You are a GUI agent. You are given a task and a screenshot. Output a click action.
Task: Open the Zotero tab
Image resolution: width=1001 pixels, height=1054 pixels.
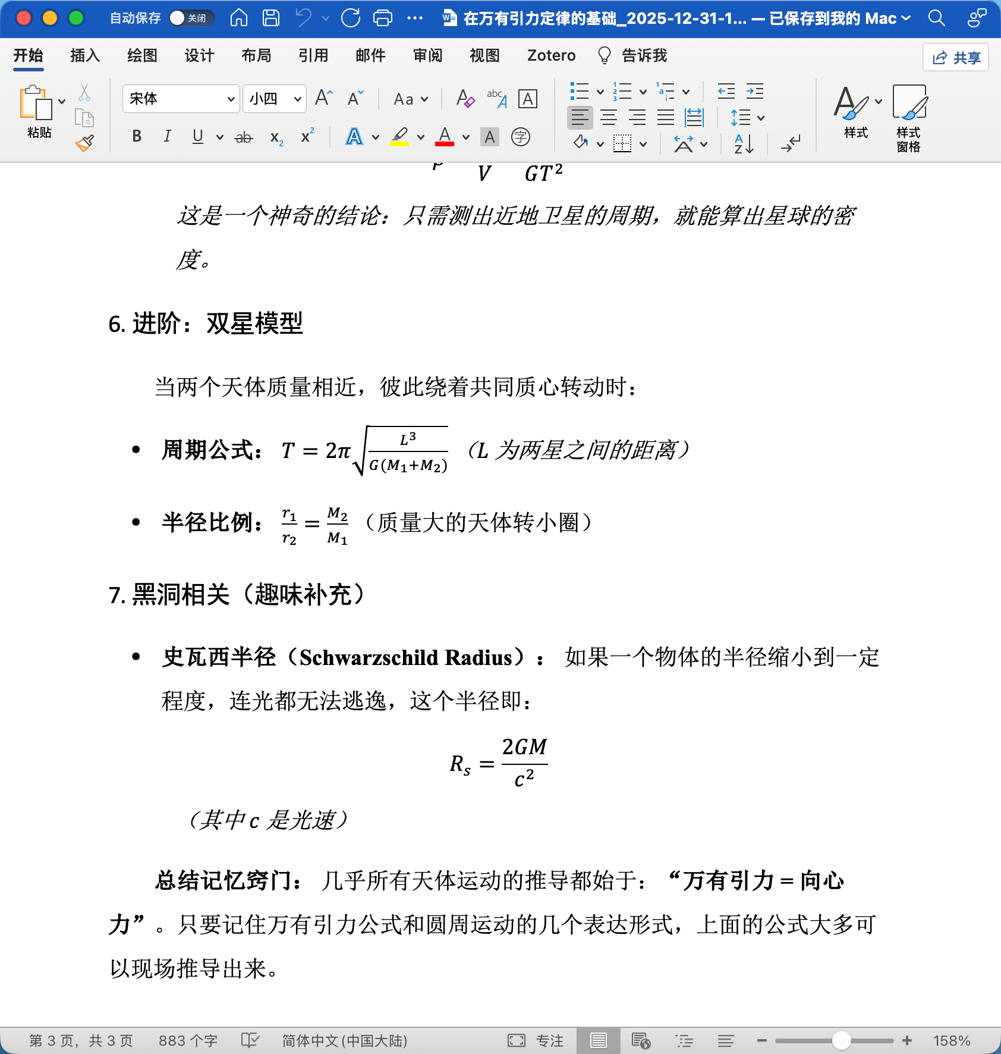tap(551, 56)
